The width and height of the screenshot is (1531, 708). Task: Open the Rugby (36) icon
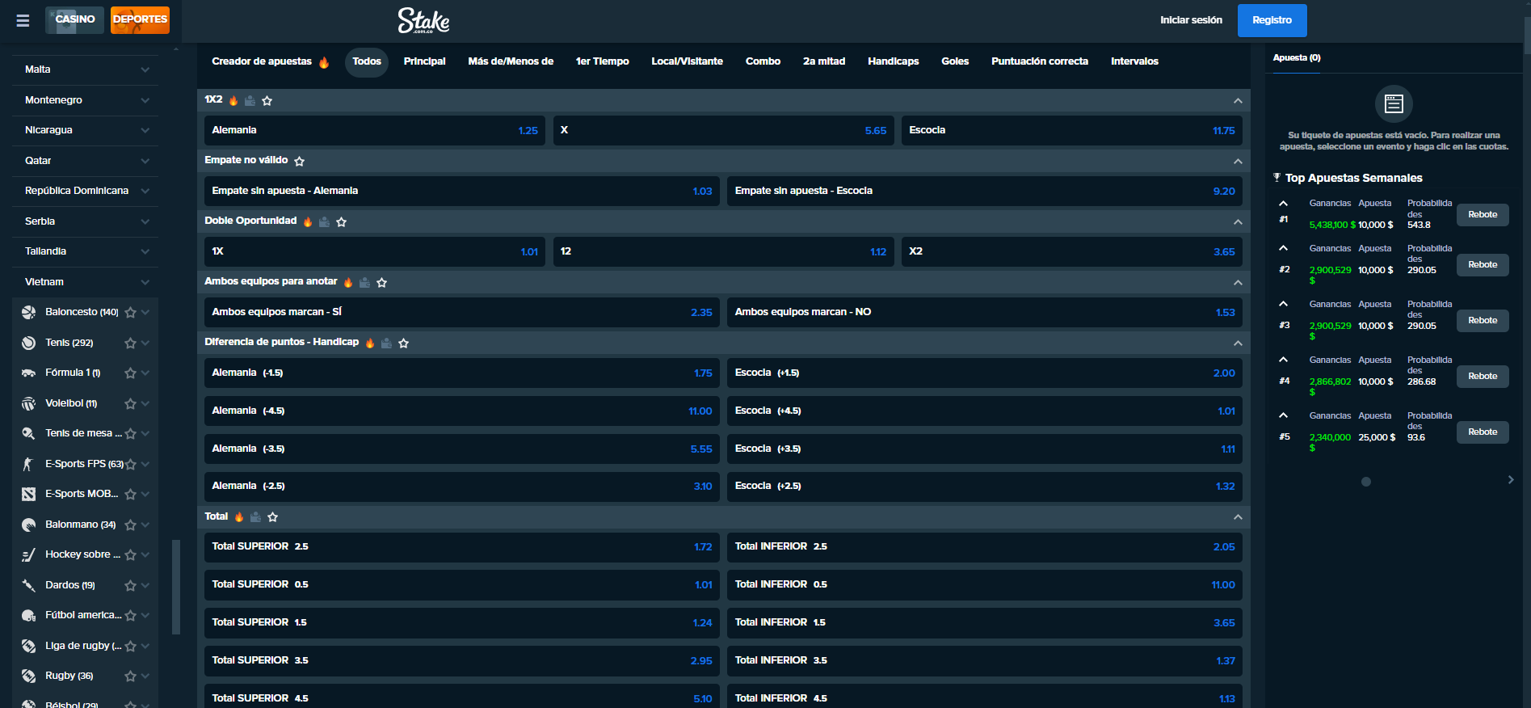click(29, 676)
